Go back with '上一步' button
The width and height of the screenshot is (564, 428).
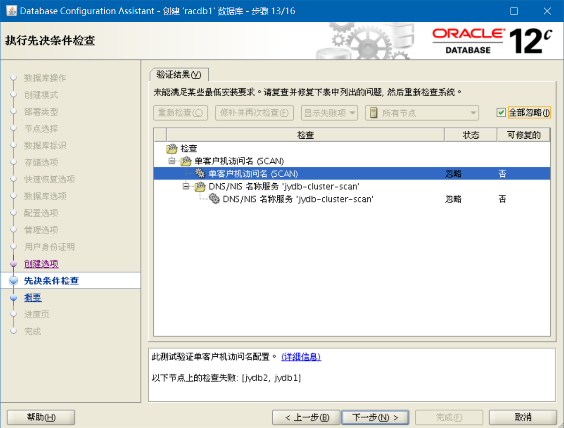click(307, 417)
